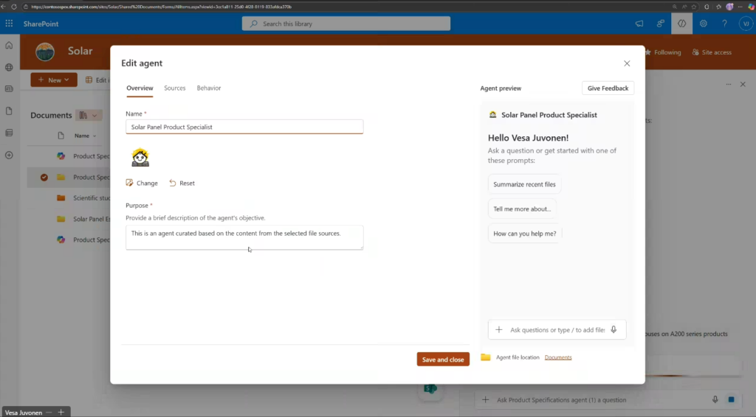Image resolution: width=756 pixels, height=417 pixels.
Task: Open the SharePoint app launcher waffle
Action: click(9, 24)
